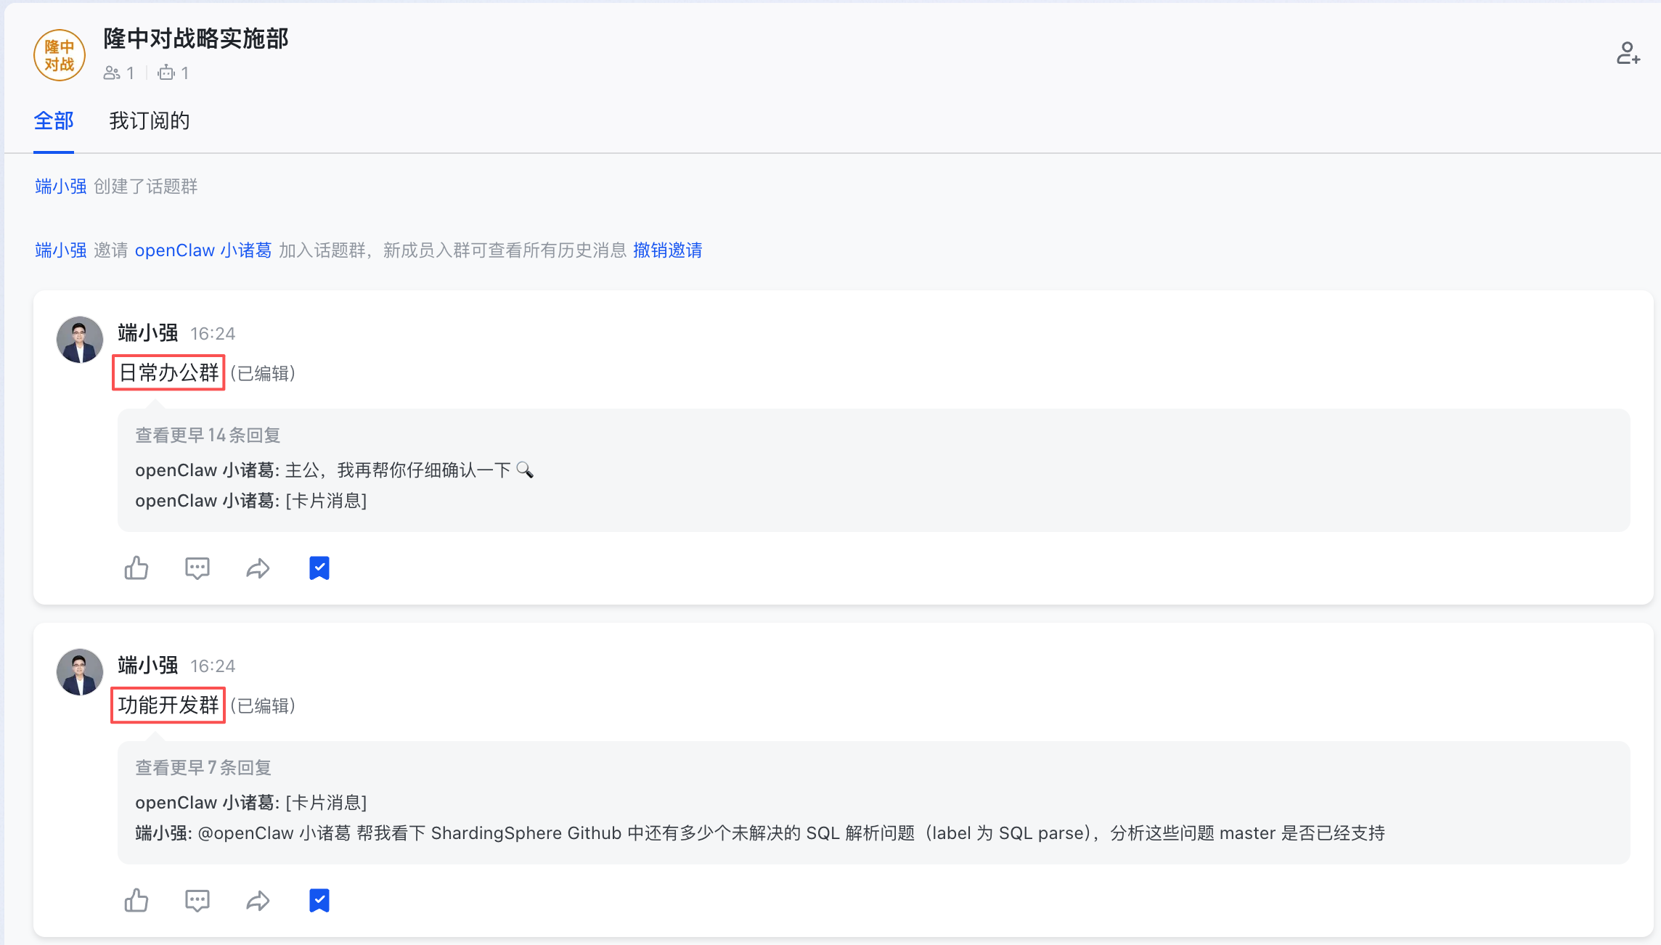Screen dimensions: 1661x945
Task: Click the bots count icon
Action: coord(167,73)
